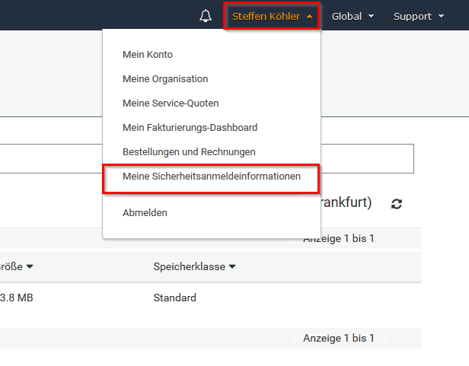Sort by the Größe column arrow
This screenshot has width=469, height=366.
29,266
